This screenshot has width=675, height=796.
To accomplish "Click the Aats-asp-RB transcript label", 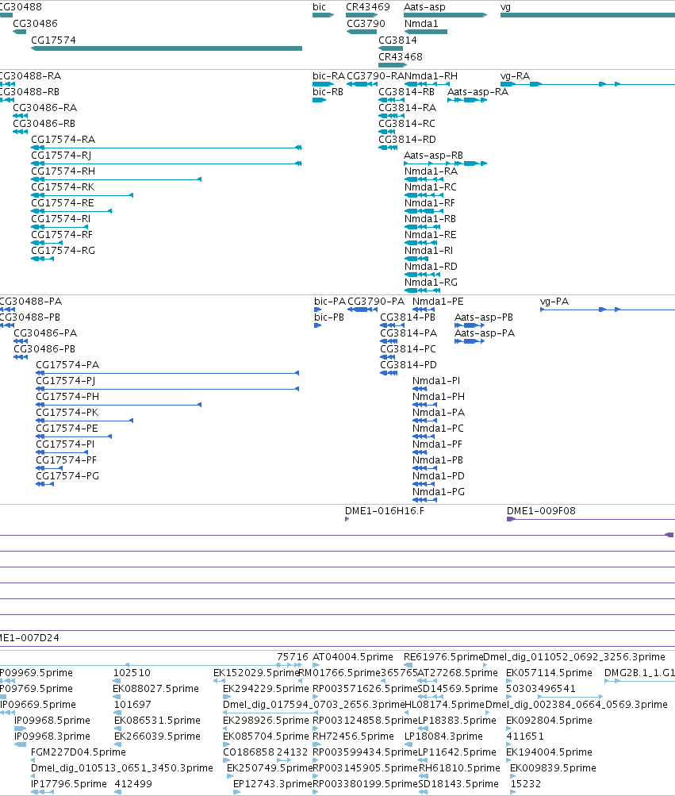I will (433, 156).
